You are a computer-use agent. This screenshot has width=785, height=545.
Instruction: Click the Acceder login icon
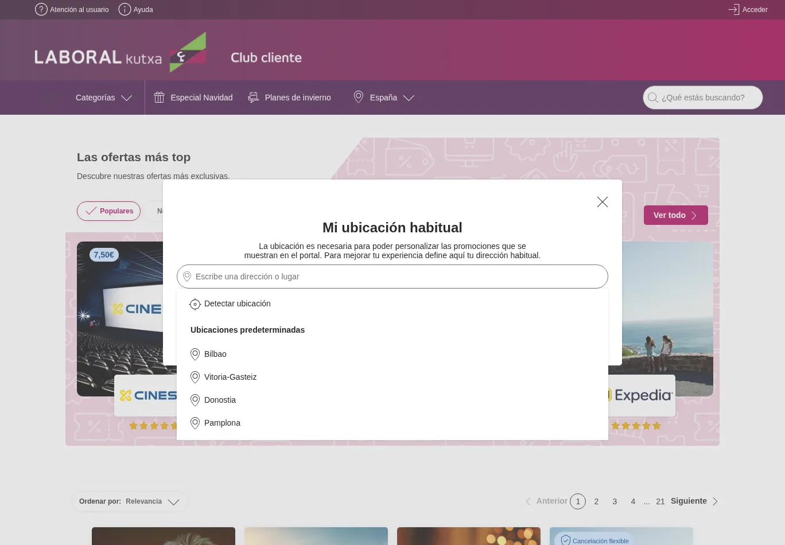(733, 10)
